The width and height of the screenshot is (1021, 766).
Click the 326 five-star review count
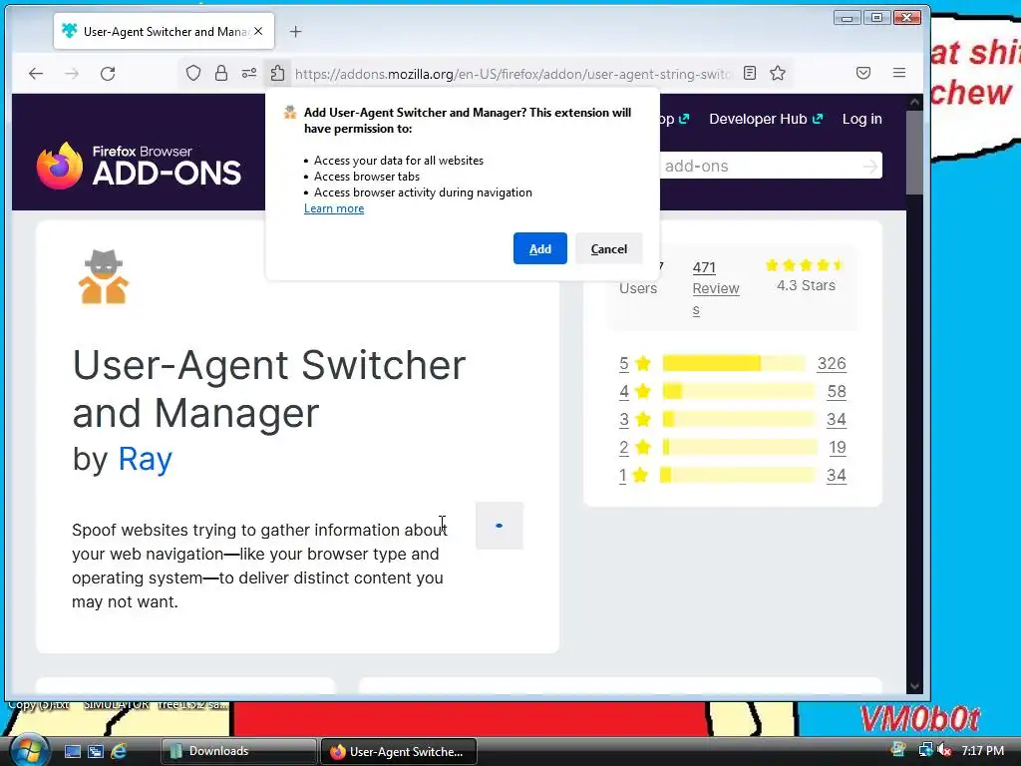[832, 363]
